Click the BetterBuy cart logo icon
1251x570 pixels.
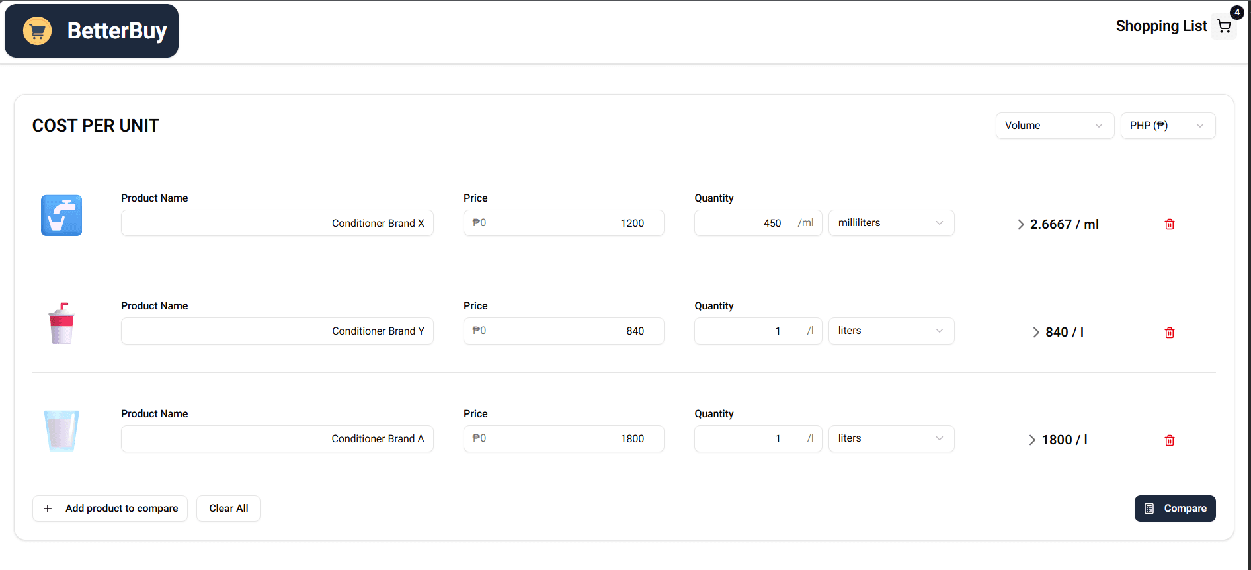37,31
